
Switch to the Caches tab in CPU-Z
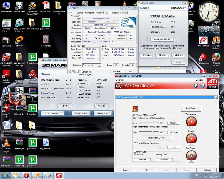[x=80, y=13]
